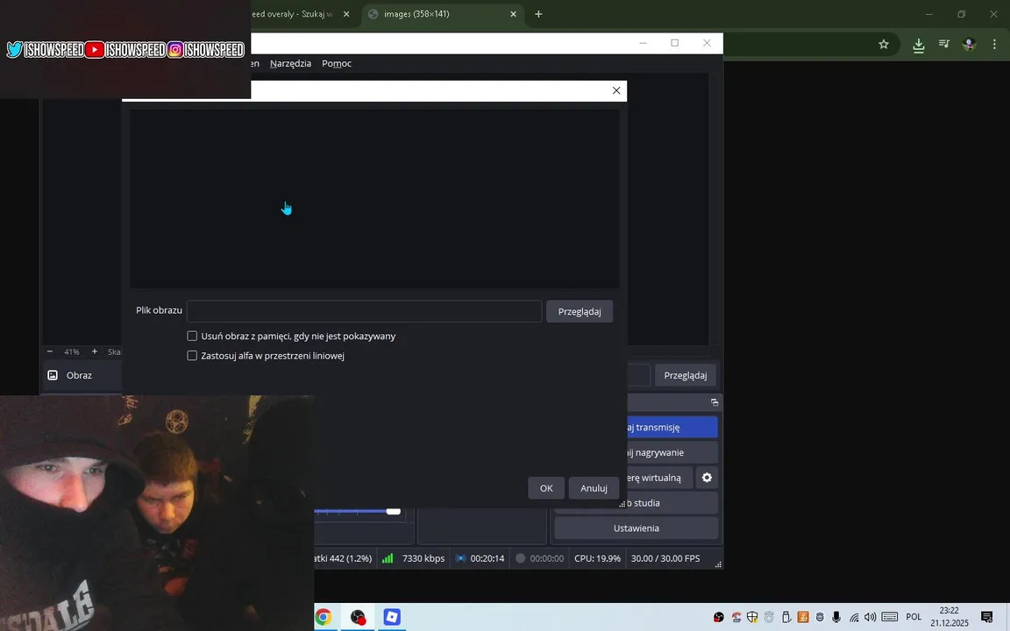Open OBS Ustawienia settings

click(x=636, y=528)
